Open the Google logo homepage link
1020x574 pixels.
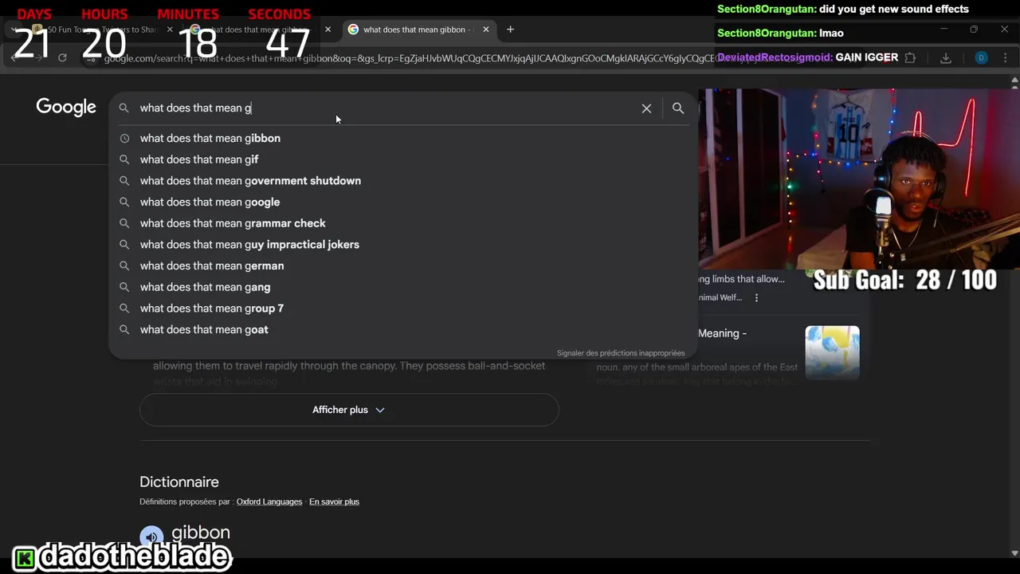[x=66, y=108]
